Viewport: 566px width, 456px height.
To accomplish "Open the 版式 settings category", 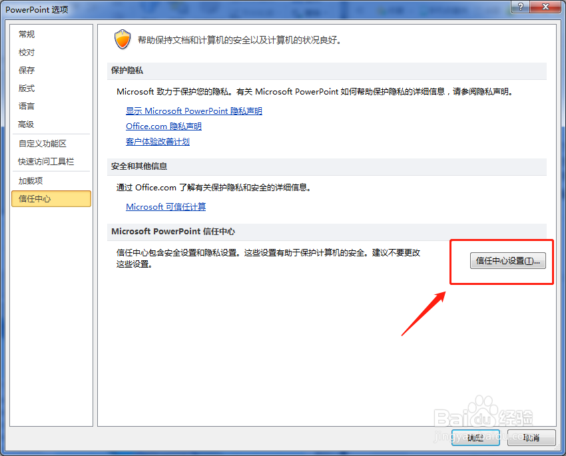I will click(27, 89).
